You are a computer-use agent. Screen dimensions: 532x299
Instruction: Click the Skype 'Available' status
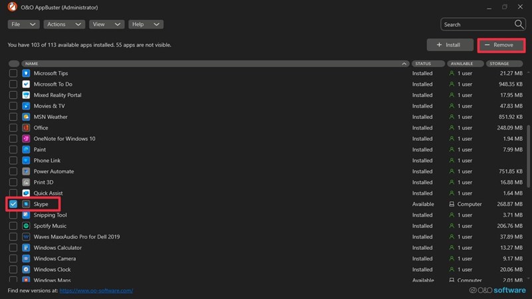pos(423,204)
